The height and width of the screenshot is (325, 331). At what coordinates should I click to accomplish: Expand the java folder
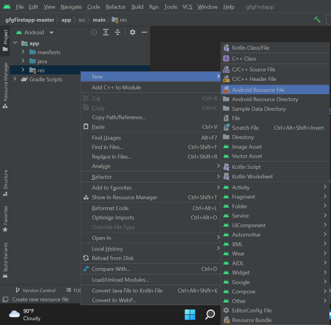pyautogui.click(x=23, y=61)
